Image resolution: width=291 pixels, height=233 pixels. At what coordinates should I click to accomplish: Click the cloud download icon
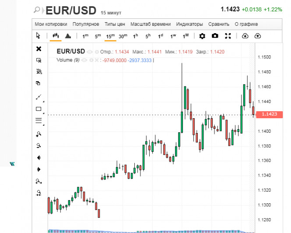[x=245, y=36]
